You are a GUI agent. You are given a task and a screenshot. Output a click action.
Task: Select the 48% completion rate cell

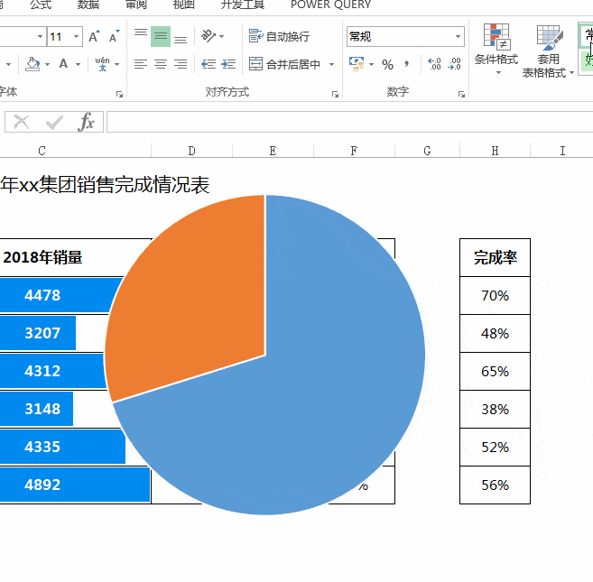[495, 333]
